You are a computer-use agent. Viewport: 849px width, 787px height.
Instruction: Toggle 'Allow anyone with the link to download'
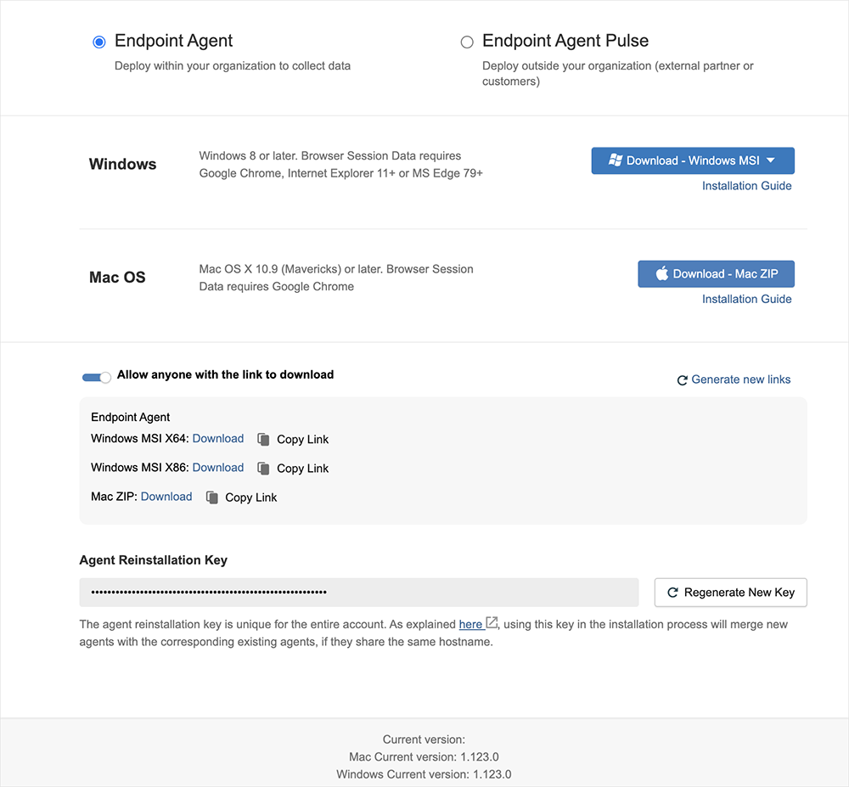[x=96, y=377]
